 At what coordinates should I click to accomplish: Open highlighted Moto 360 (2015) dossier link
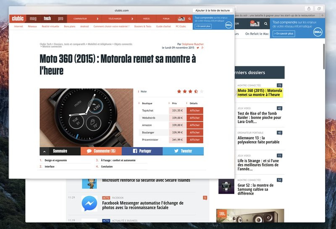[260, 92]
